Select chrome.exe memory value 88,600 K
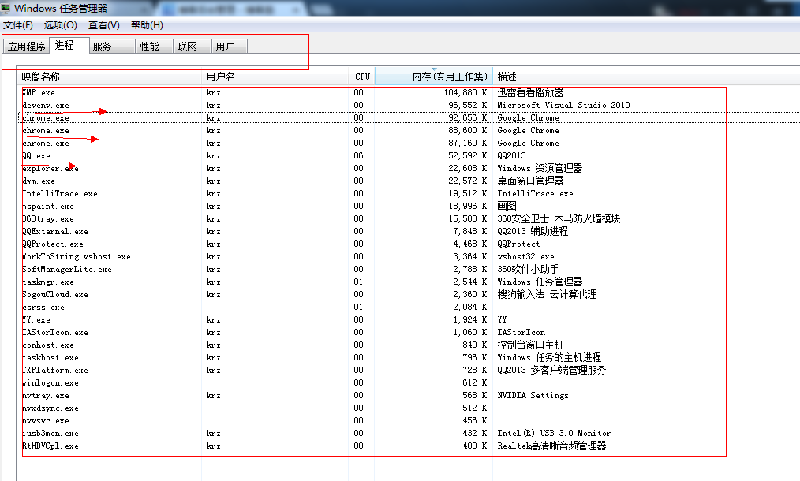 467,131
